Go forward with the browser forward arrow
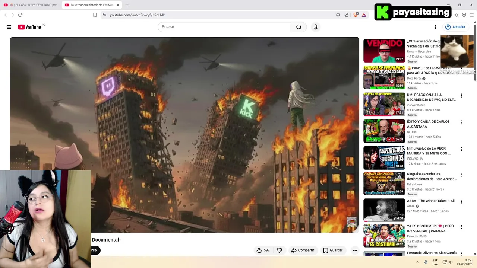This screenshot has height=268, width=477. click(13, 15)
